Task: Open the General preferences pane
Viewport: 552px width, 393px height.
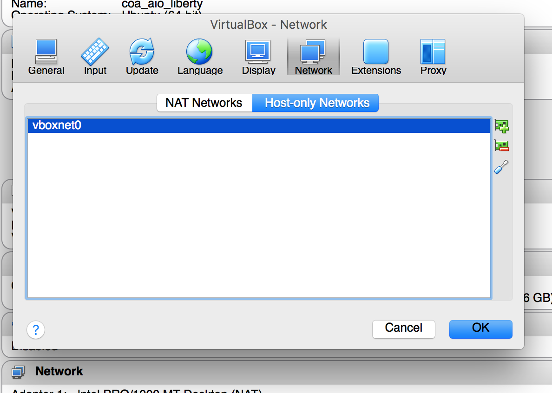Action: (x=46, y=57)
